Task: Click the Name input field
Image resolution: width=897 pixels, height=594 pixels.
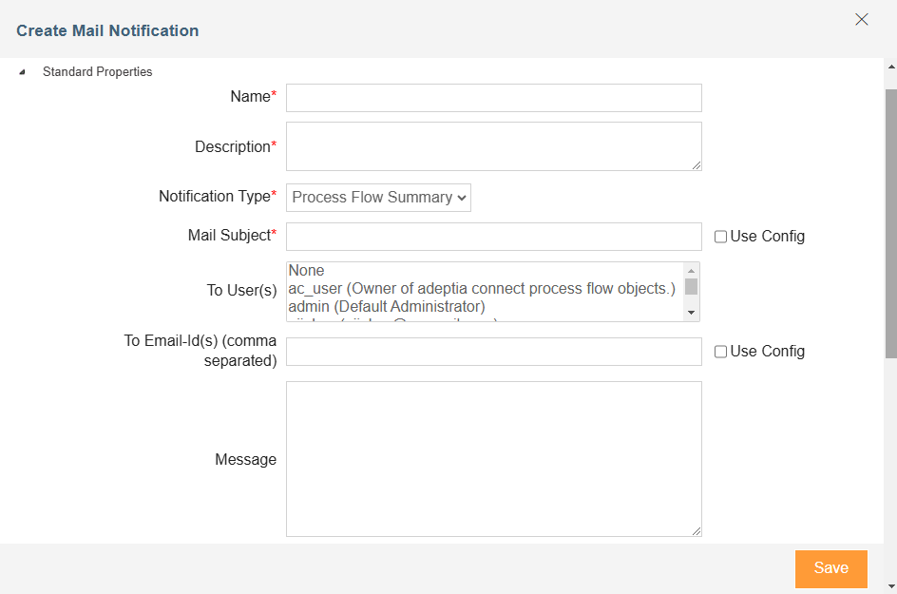Action: pyautogui.click(x=494, y=98)
